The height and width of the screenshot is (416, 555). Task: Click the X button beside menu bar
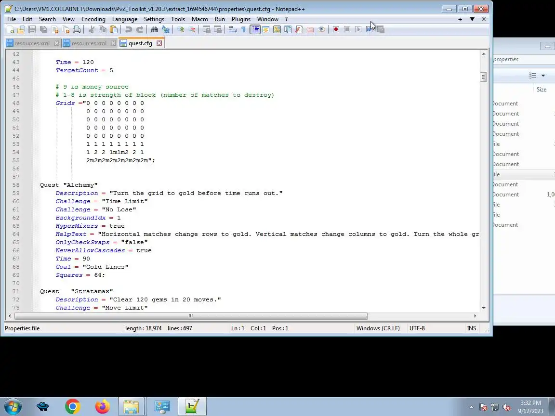pos(484,19)
